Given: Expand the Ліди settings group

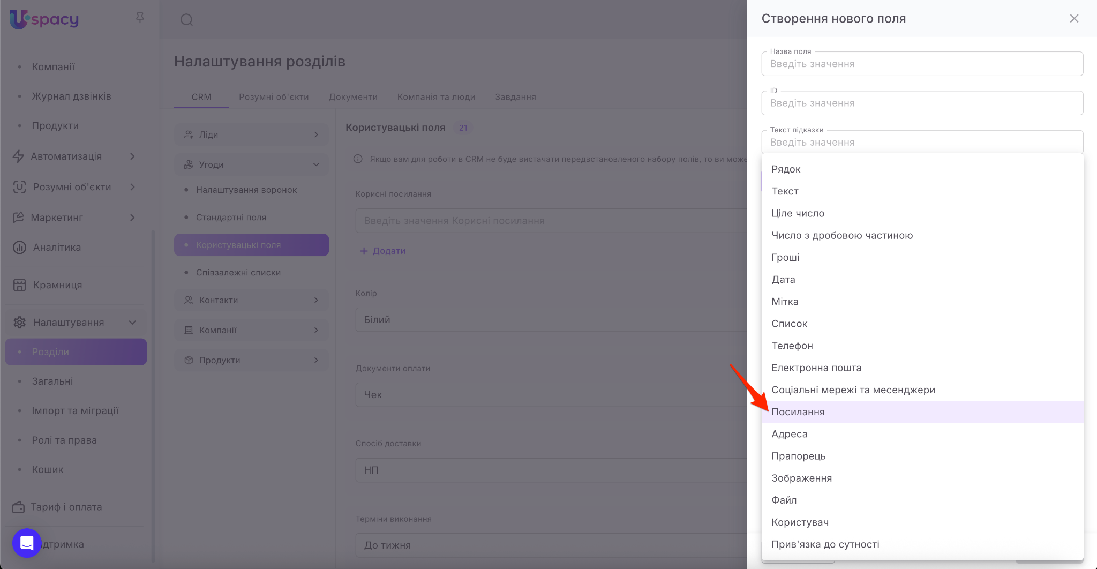Looking at the screenshot, I should 316,134.
